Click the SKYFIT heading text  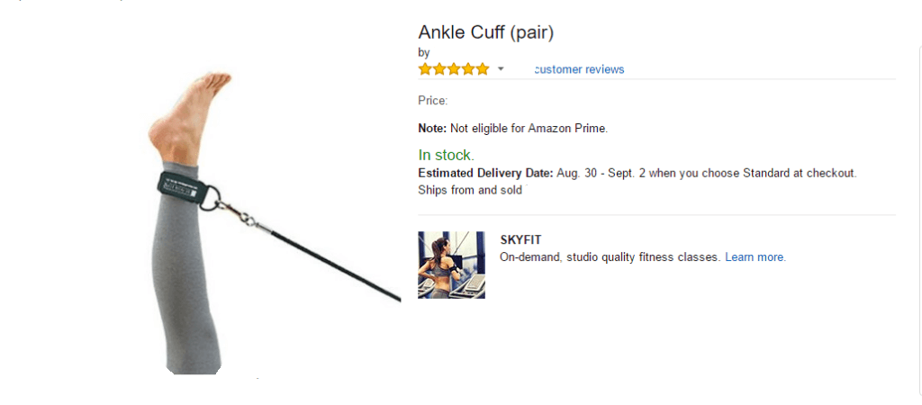520,240
